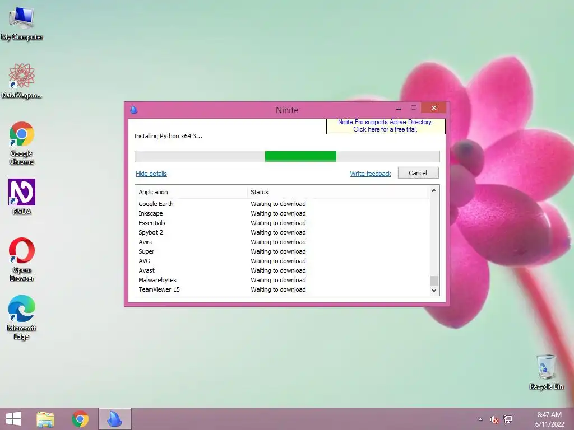Click the details list scroll-up arrow
This screenshot has height=430, width=574.
pos(434,190)
